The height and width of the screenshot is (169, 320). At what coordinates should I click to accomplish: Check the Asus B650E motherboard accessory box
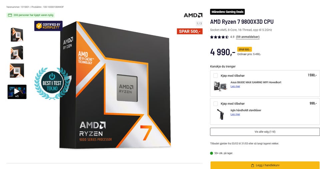pos(216,76)
